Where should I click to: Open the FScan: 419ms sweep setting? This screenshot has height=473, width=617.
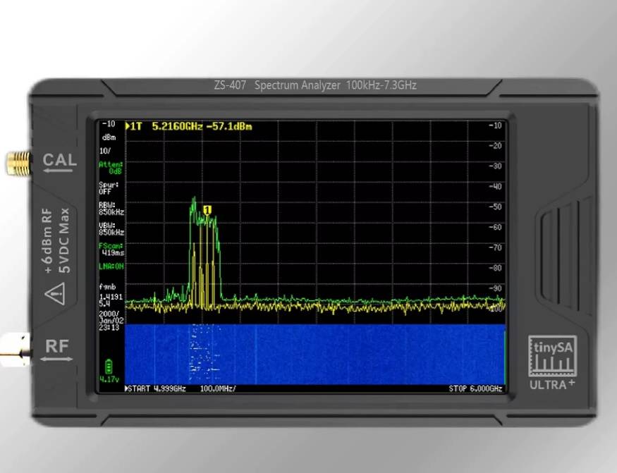click(x=111, y=250)
